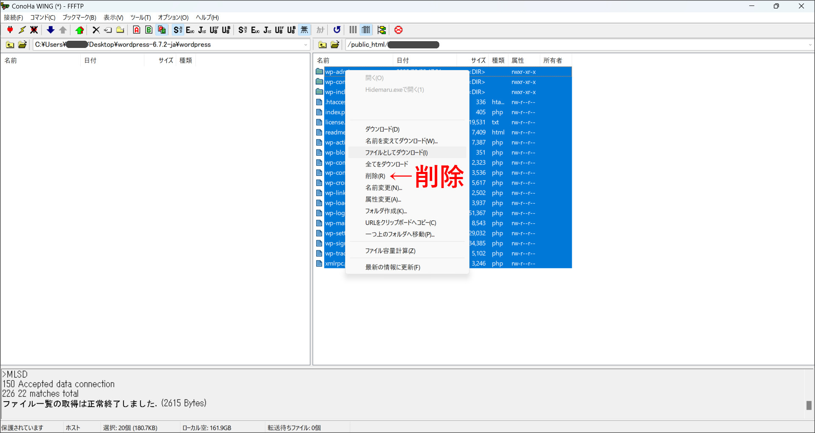Click the 無 no-conversion kanji icon

(x=304, y=30)
